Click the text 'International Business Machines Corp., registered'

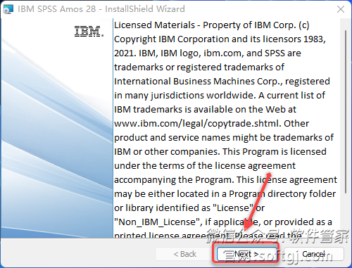coord(222,82)
